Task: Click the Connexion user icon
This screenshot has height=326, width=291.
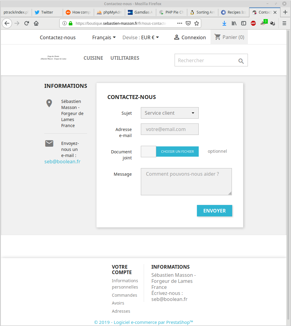Action: point(176,37)
